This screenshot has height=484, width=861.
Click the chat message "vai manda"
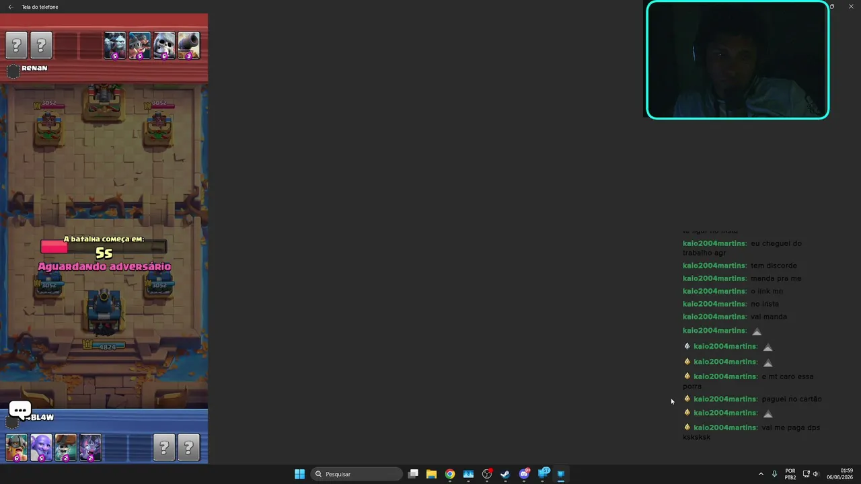tap(769, 317)
